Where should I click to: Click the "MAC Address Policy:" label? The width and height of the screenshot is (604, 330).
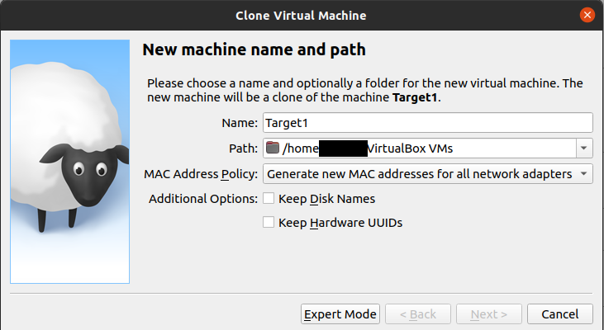[x=201, y=174]
